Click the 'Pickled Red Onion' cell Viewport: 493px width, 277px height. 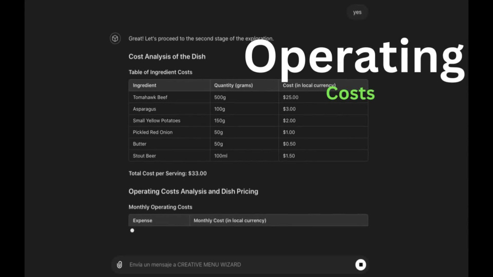pos(170,132)
